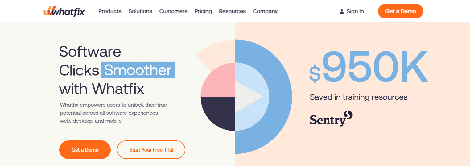470x166 pixels.
Task: Click the Sentry logo
Action: (331, 118)
